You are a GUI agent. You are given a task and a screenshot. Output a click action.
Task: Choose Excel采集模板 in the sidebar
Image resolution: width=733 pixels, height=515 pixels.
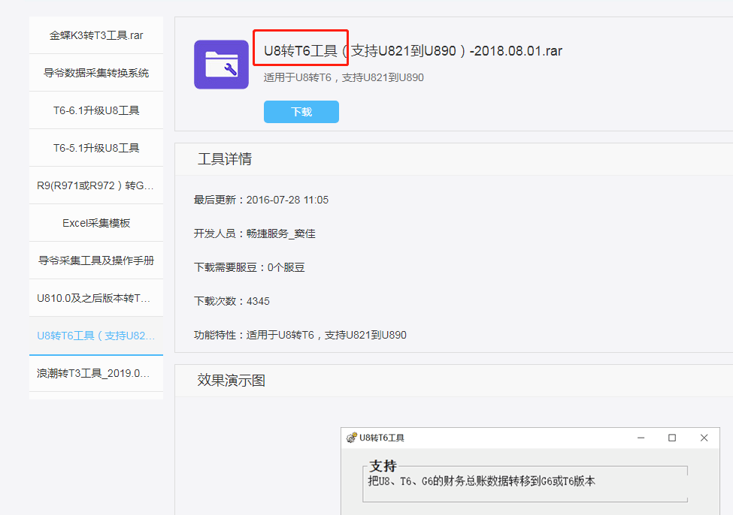pyautogui.click(x=96, y=223)
